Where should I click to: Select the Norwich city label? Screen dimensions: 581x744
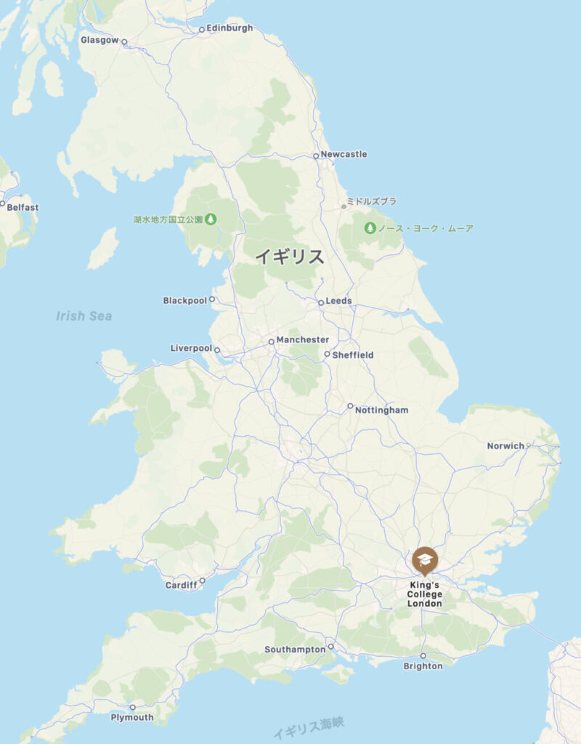click(x=505, y=446)
